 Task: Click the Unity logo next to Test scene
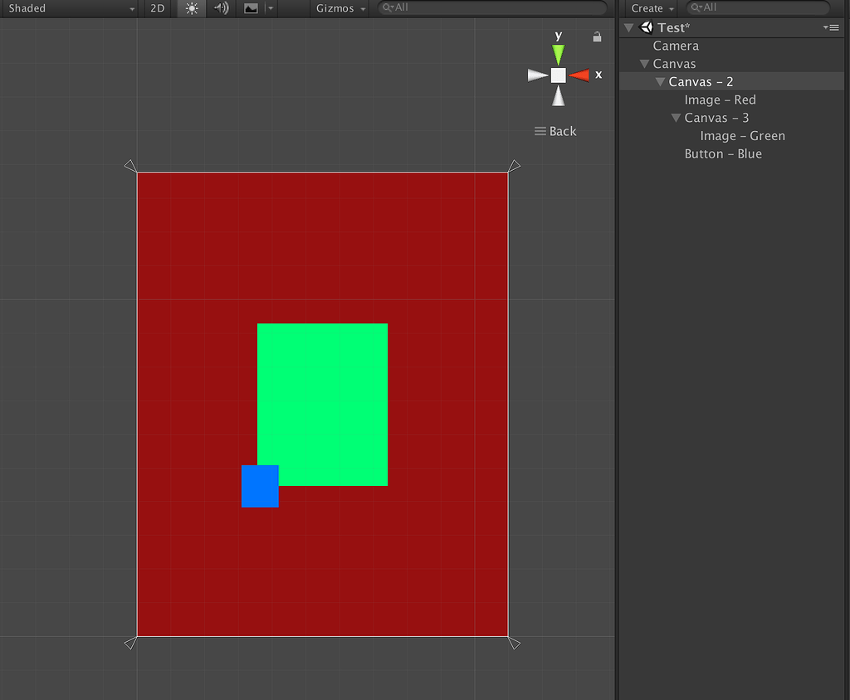pos(647,27)
